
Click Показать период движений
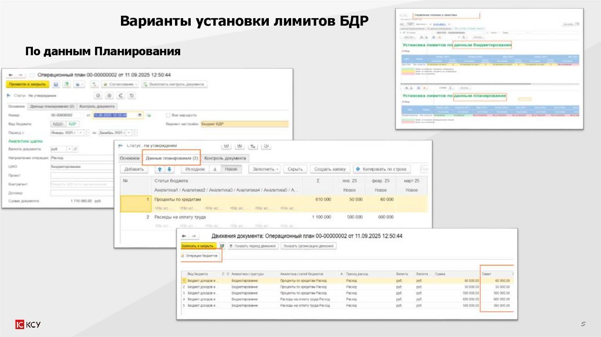[252, 246]
